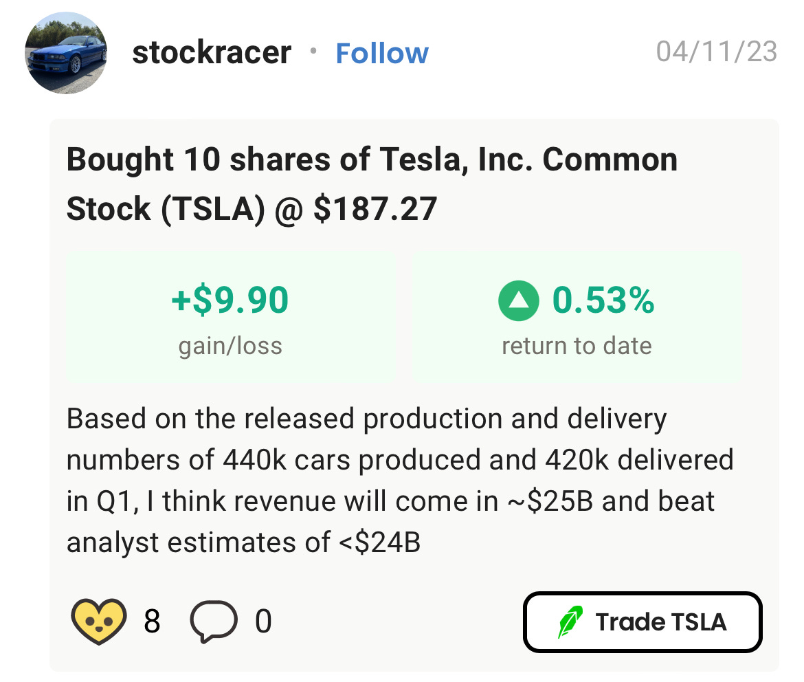Image resolution: width=804 pixels, height=682 pixels.
Task: Open the Bought 10 shares of Tesla headline
Action: (372, 183)
